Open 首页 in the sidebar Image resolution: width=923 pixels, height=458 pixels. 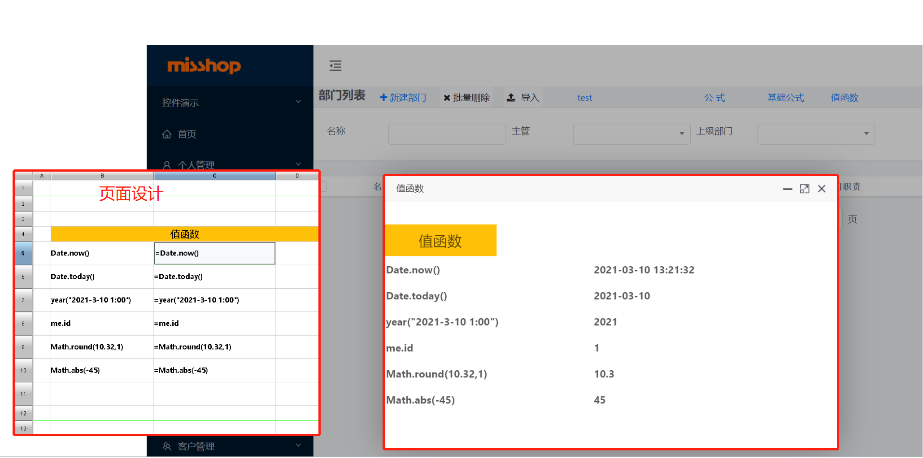[x=187, y=134]
